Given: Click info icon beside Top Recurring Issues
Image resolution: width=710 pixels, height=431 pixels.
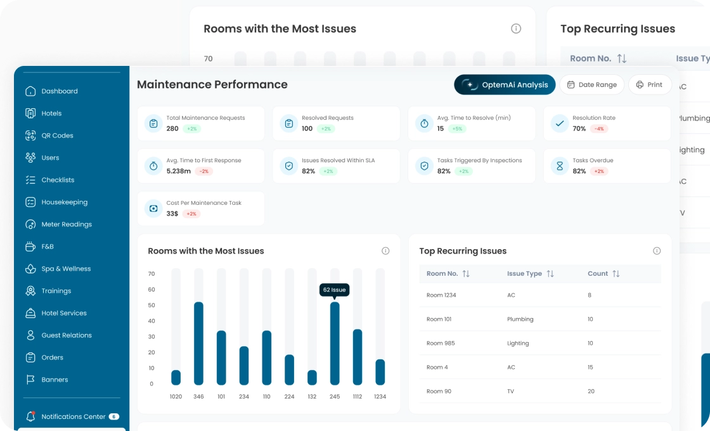Looking at the screenshot, I should point(657,251).
